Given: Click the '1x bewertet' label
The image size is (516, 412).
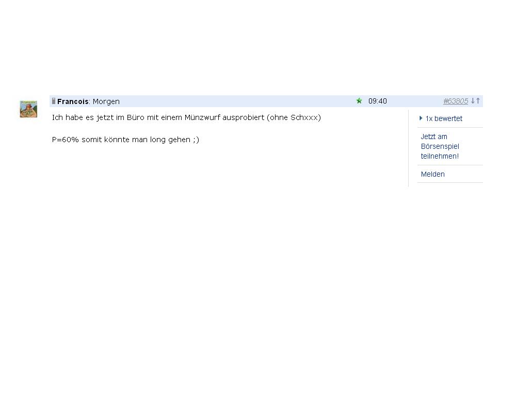Looking at the screenshot, I should (444, 118).
